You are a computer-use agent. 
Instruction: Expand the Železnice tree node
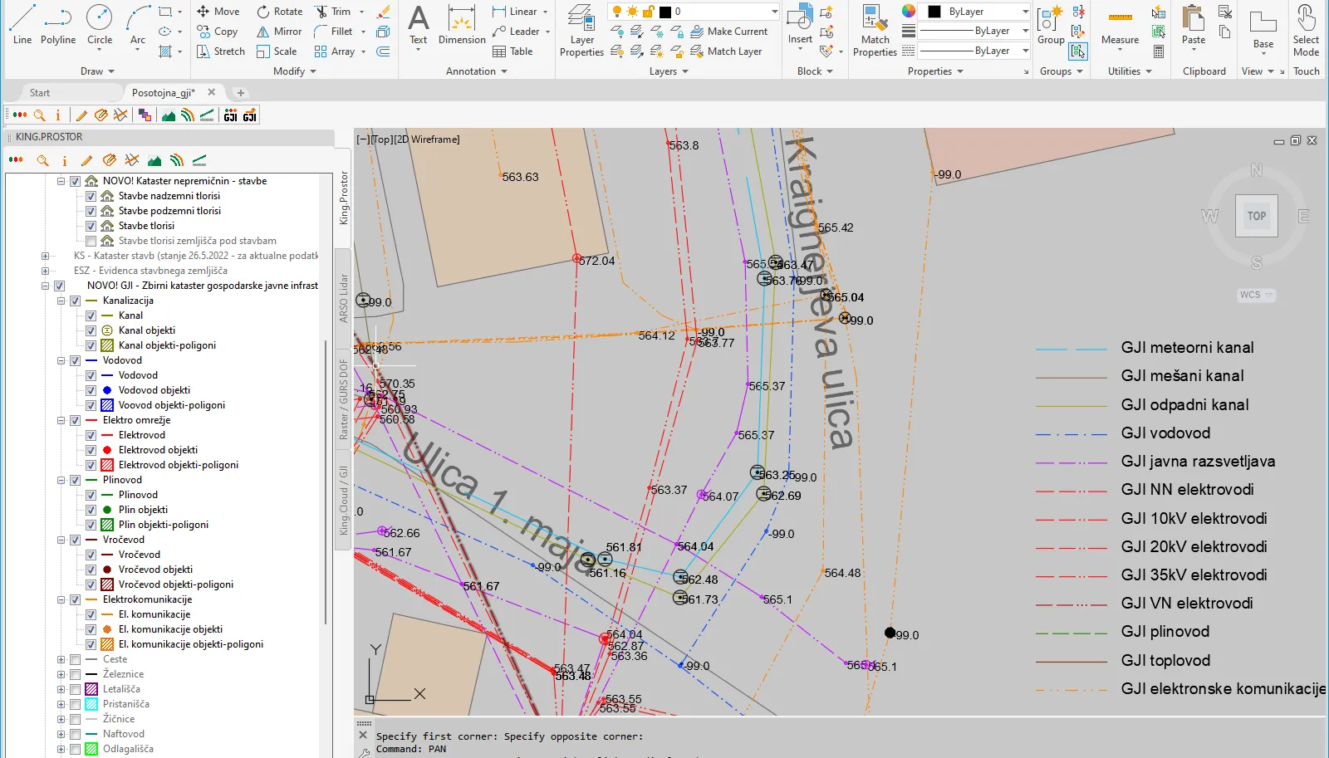61,674
